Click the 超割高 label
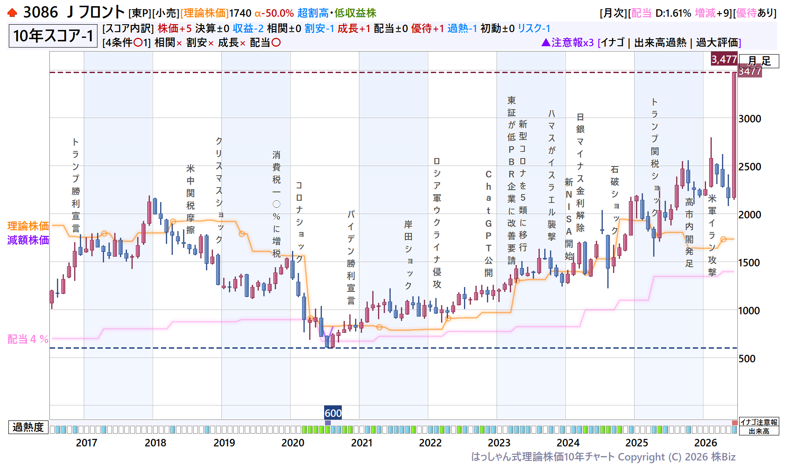Viewport: 785px width, 464px height. coord(313,13)
